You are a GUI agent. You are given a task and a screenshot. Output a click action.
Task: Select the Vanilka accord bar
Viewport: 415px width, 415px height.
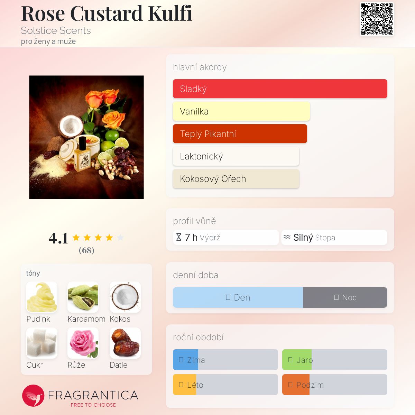(x=241, y=111)
